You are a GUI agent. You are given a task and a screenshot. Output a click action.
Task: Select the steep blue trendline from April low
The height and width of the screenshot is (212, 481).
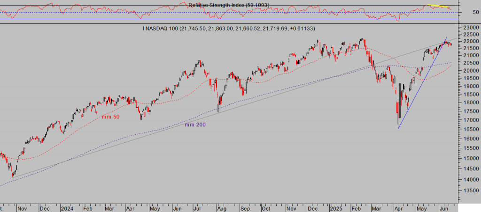tap(422, 82)
